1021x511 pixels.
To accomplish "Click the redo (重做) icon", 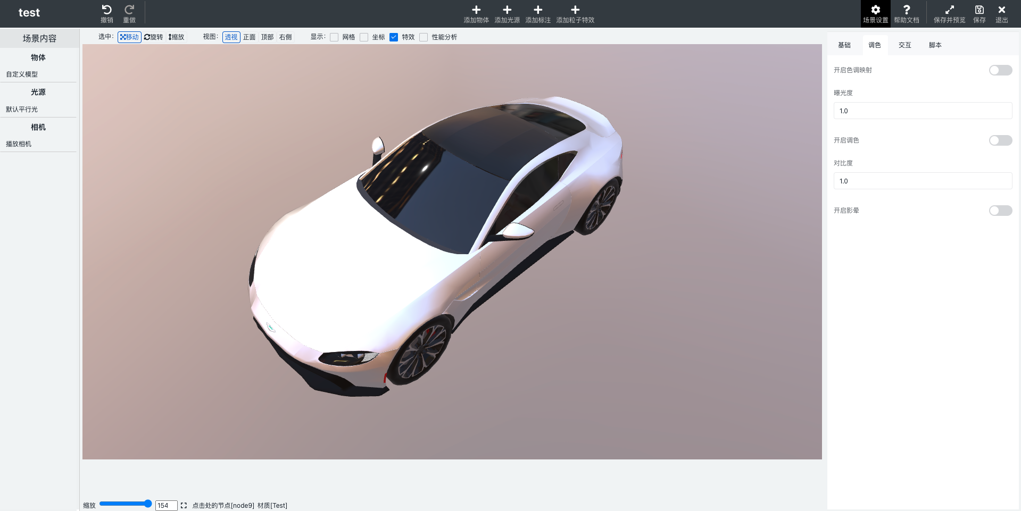I will coord(129,10).
